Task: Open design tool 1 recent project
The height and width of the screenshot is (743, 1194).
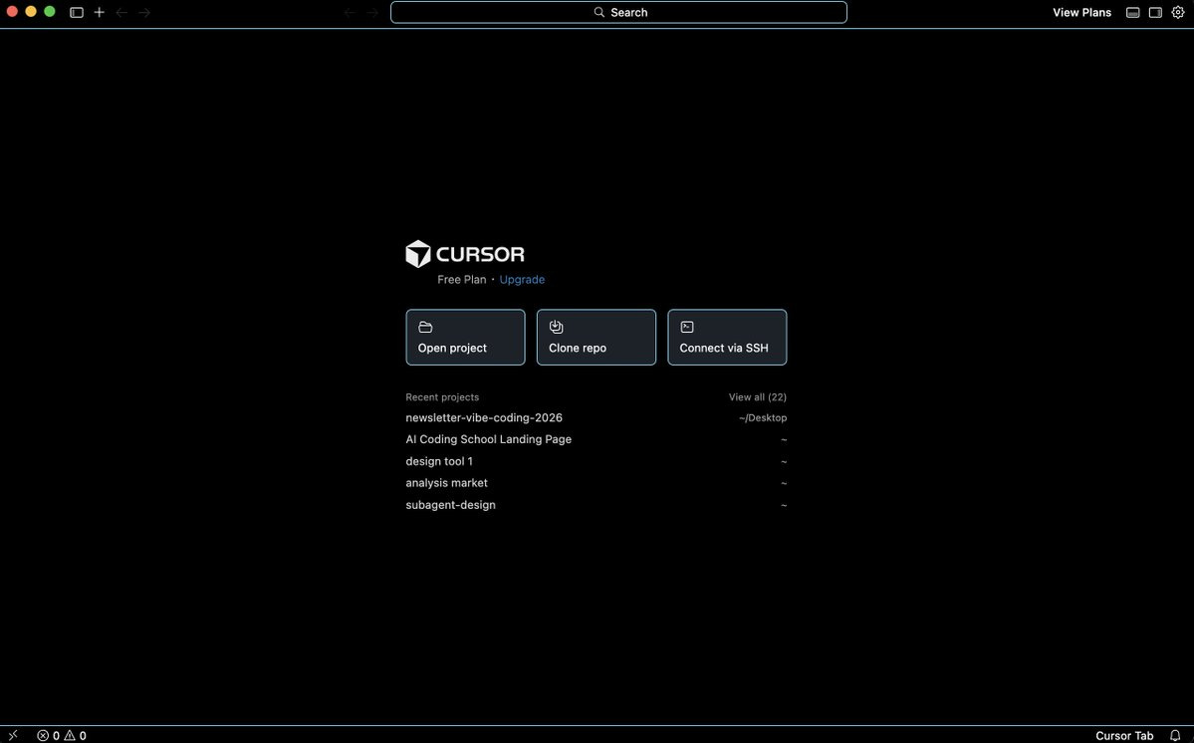Action: 597,461
